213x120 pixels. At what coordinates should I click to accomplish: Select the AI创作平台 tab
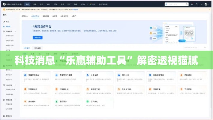tap(35, 16)
